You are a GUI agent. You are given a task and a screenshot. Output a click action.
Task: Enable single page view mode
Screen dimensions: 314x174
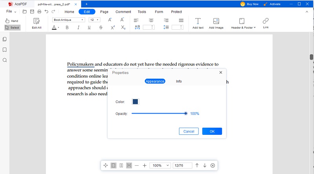pos(113,165)
